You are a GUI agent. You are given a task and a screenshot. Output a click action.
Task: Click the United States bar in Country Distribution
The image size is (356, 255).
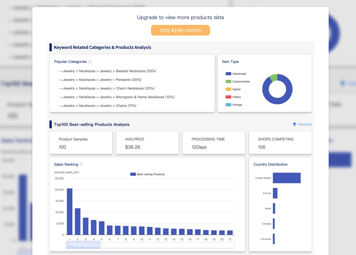[x=287, y=178]
